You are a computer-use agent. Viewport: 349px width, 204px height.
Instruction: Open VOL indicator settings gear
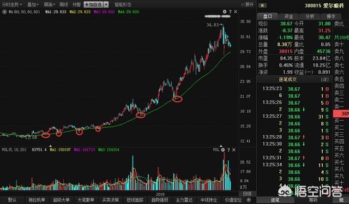(x=223, y=150)
